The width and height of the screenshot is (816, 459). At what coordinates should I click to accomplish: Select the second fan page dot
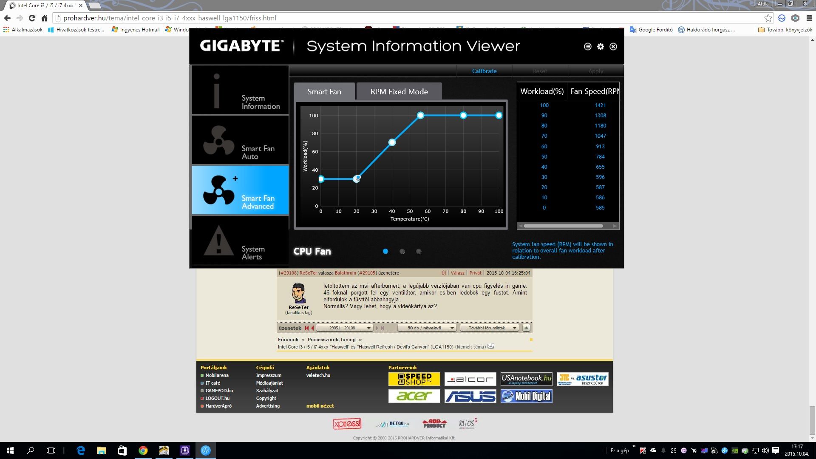pyautogui.click(x=402, y=251)
